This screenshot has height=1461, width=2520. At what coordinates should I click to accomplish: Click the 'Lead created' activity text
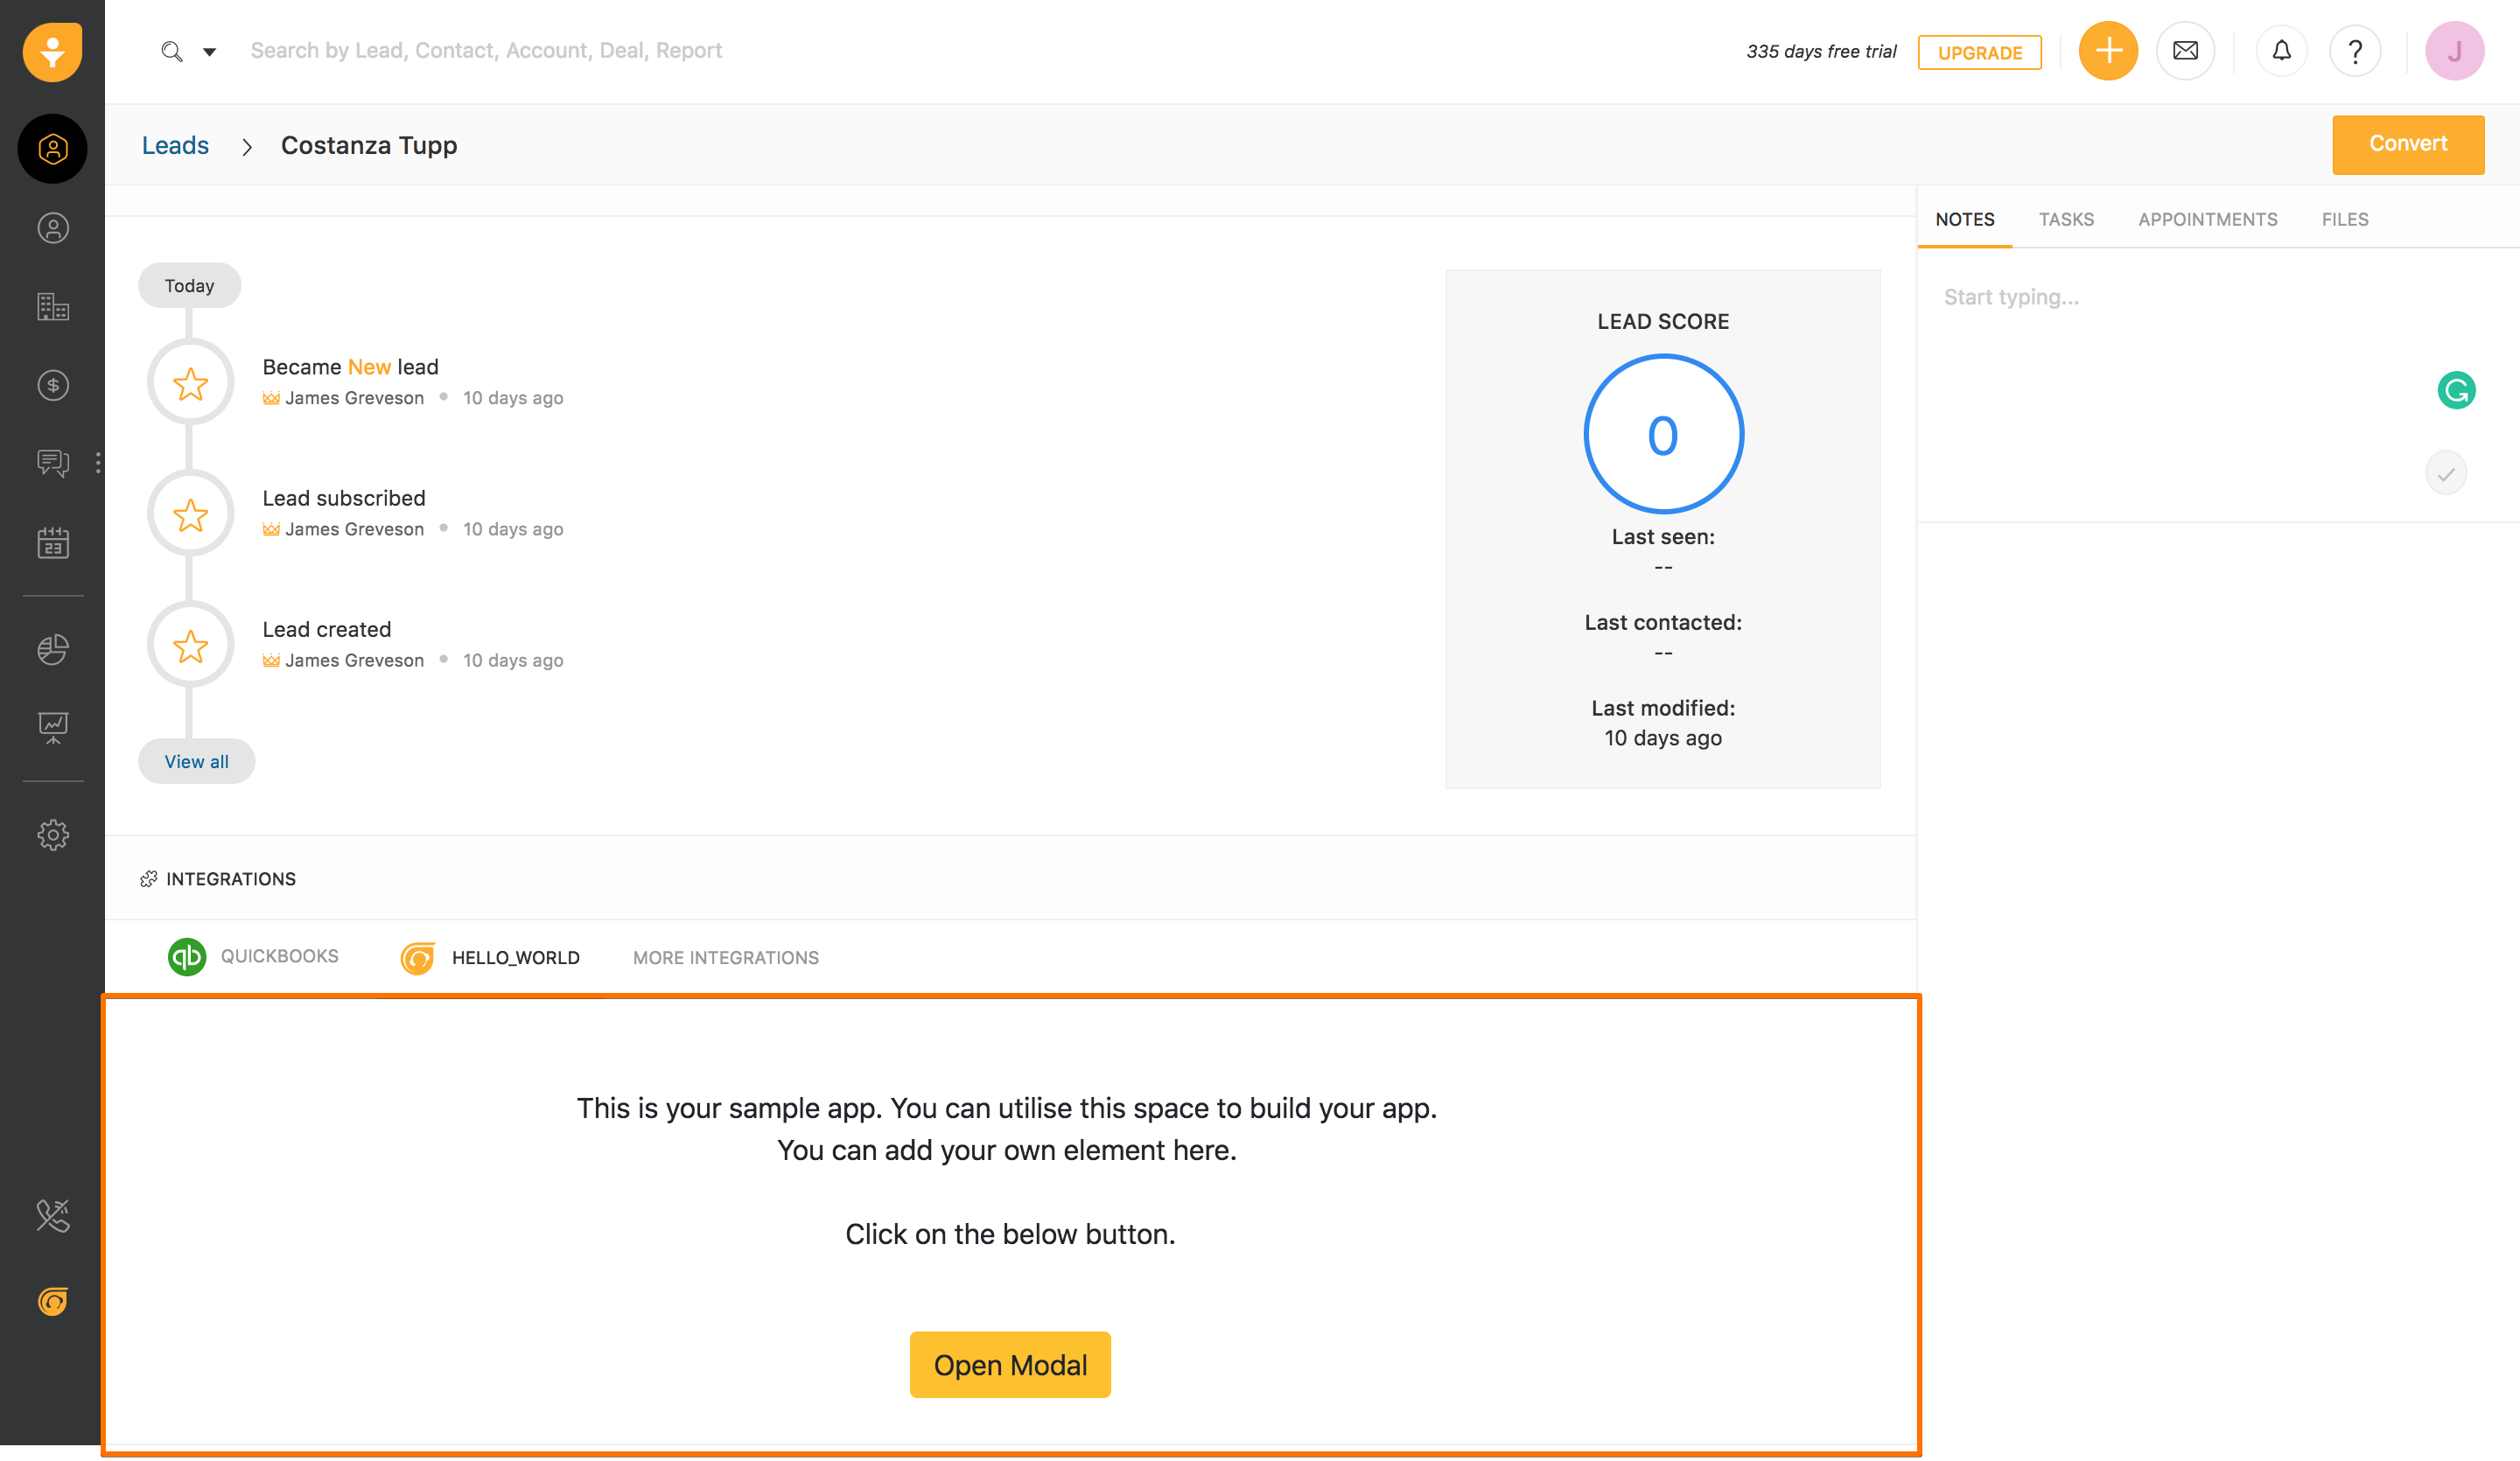(326, 629)
